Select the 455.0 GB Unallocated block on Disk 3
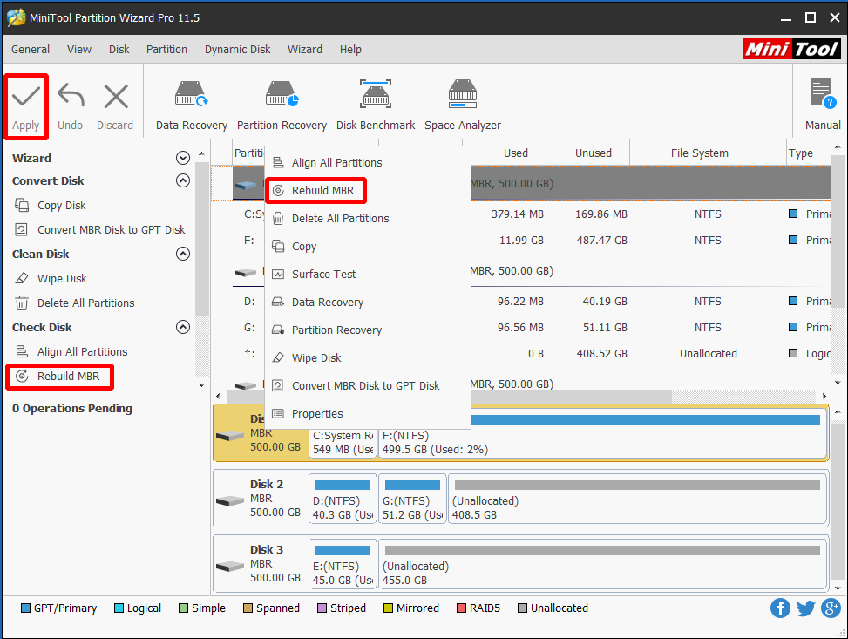 tap(602, 564)
